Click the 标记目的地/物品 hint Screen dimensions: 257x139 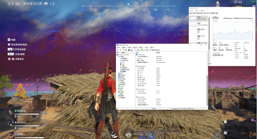tap(17, 45)
